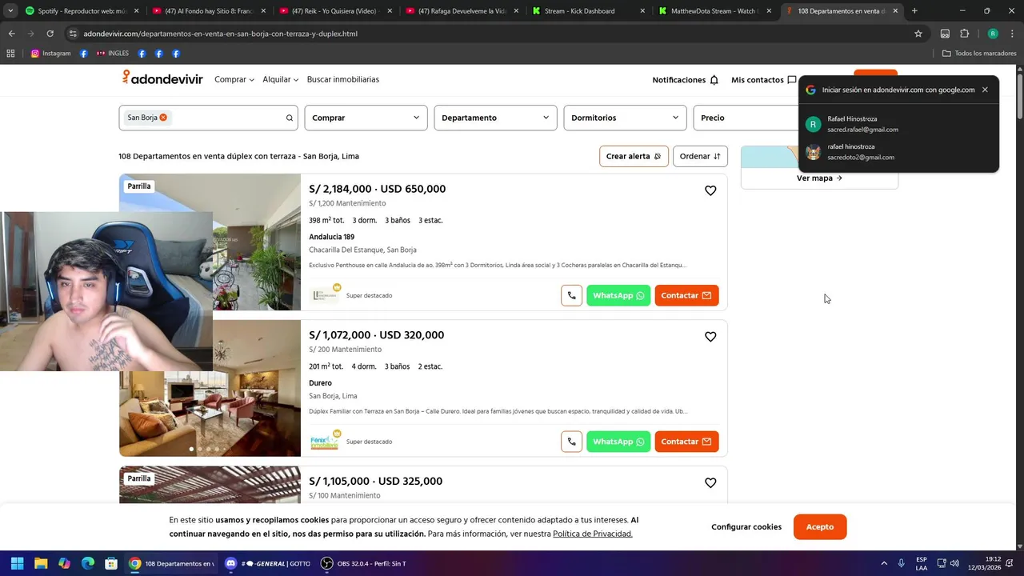Image resolution: width=1024 pixels, height=576 pixels.
Task: Open Instagram bookmark
Action: pos(50,54)
